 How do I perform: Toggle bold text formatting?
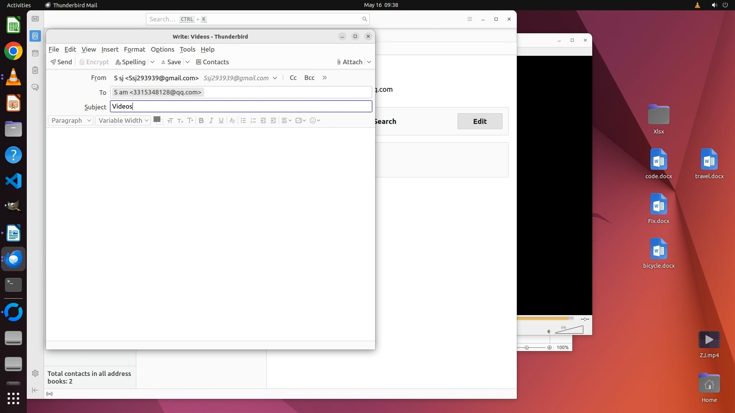[201, 120]
